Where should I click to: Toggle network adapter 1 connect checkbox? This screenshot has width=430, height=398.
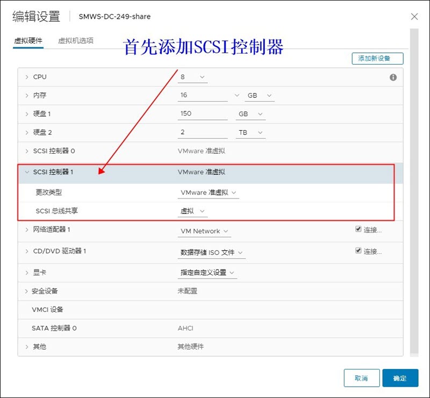[359, 229]
